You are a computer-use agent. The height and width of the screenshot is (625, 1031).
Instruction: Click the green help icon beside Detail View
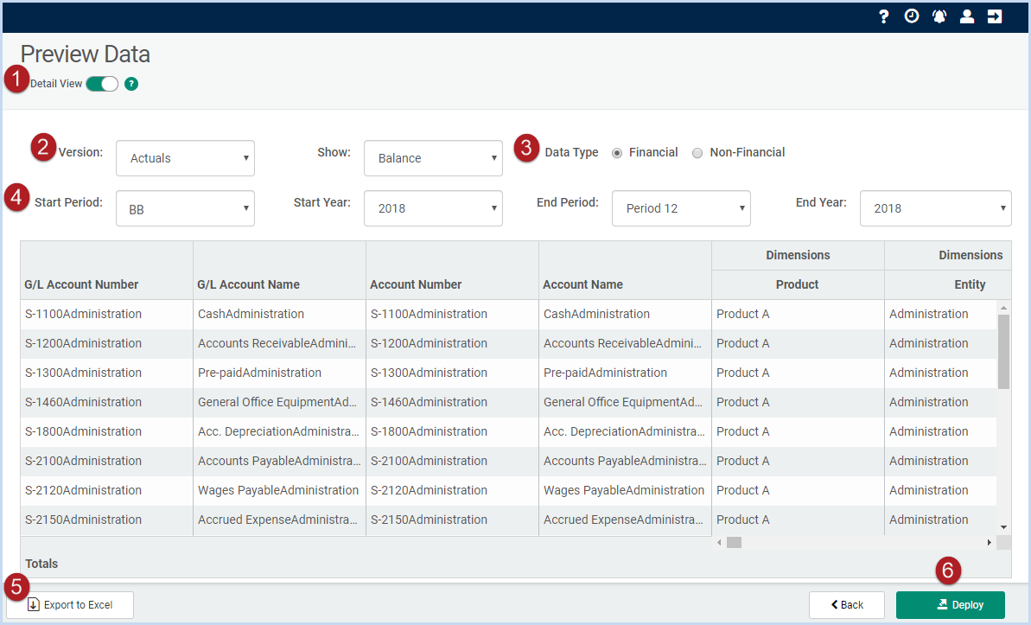(x=131, y=84)
